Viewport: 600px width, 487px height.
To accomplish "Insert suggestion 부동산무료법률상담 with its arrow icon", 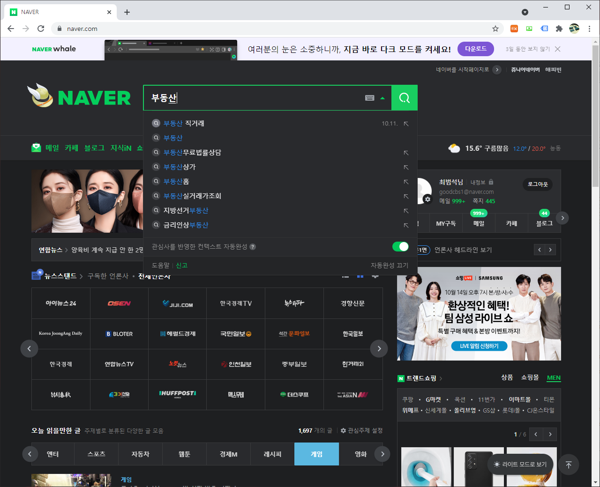I will (x=406, y=153).
